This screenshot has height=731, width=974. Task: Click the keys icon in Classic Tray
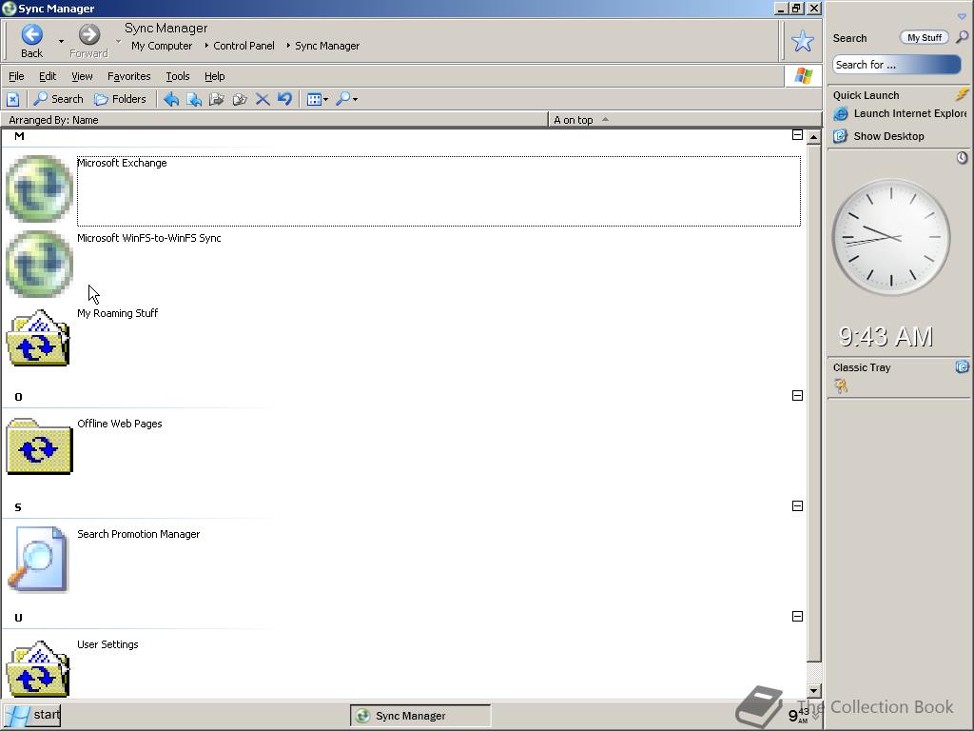[841, 386]
